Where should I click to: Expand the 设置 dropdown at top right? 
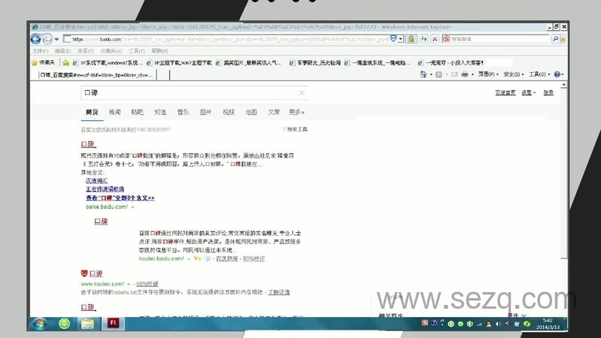pos(528,92)
